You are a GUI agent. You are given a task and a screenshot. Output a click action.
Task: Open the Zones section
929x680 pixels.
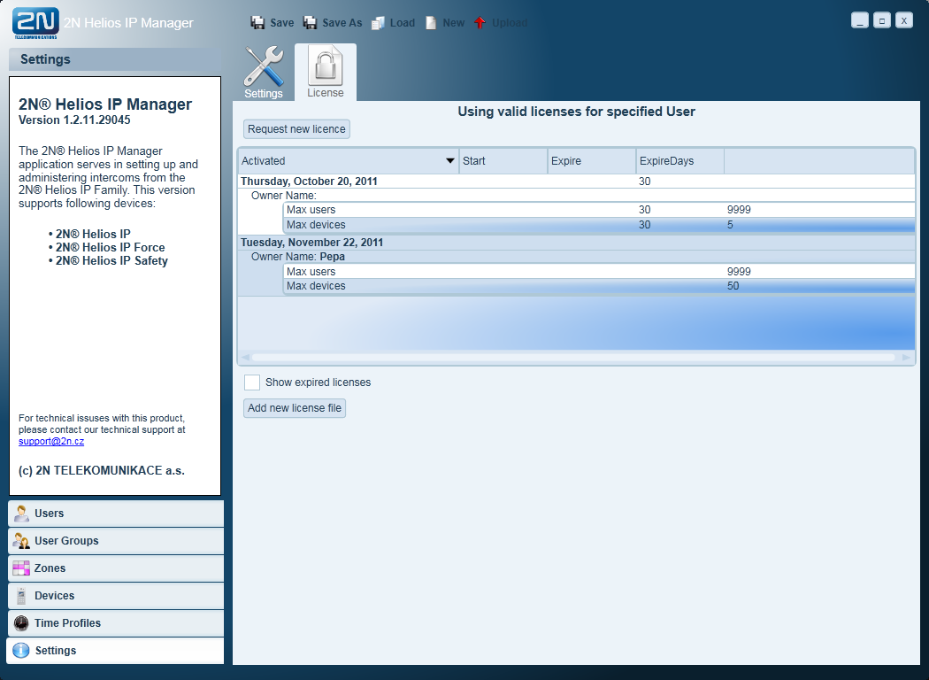[116, 568]
